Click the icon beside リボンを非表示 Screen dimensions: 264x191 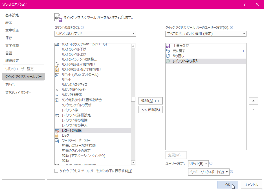click(x=57, y=95)
